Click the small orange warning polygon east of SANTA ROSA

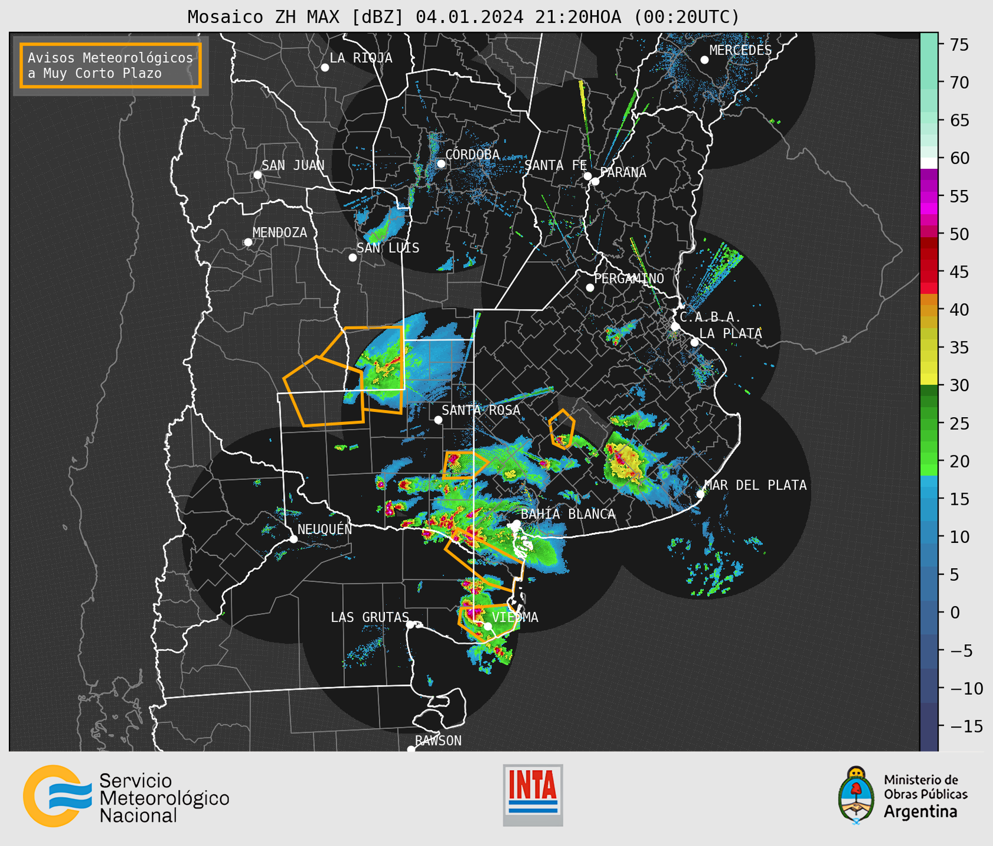pos(562,429)
